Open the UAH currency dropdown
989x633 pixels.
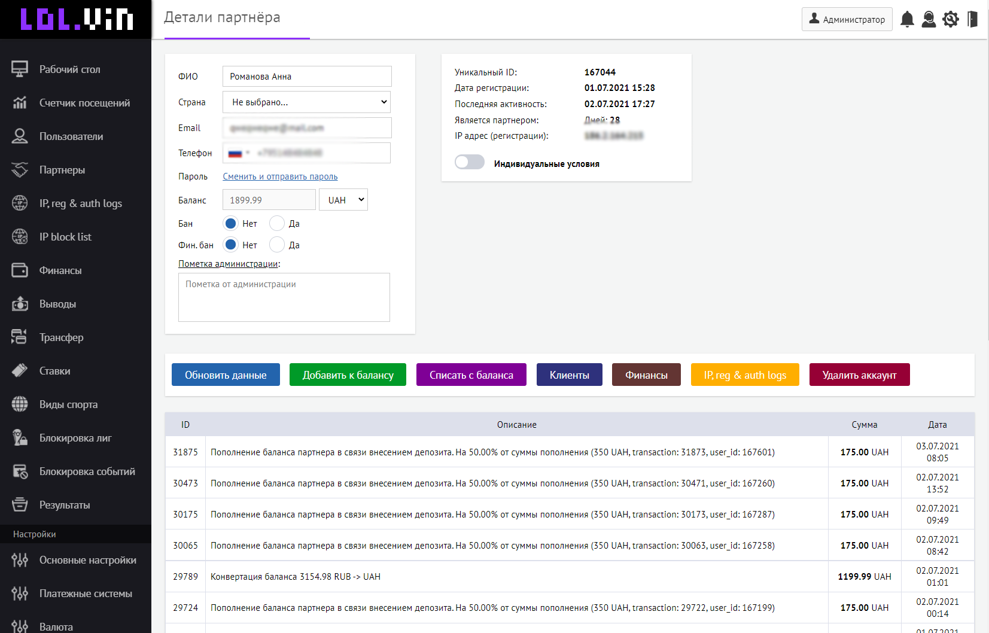pos(343,200)
